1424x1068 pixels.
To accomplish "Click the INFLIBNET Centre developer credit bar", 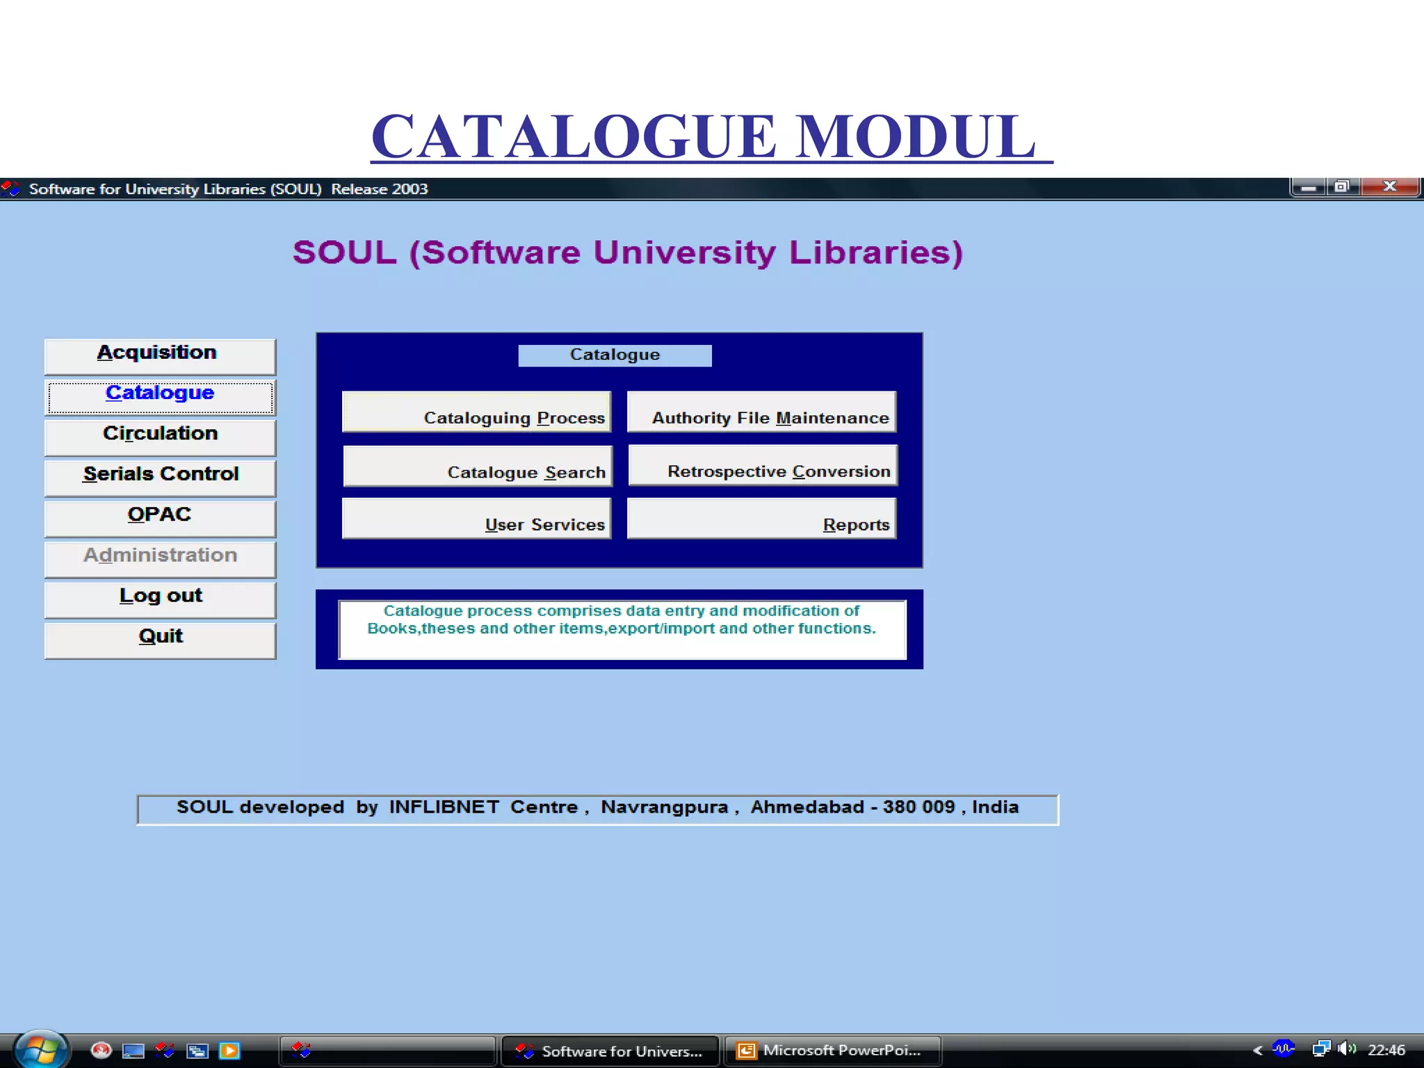I will click(598, 809).
